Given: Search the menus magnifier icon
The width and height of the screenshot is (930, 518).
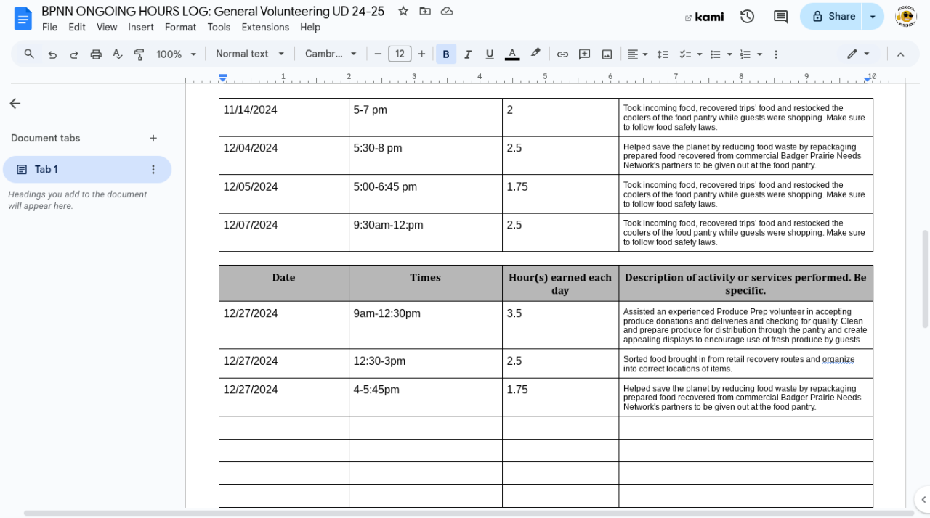Looking at the screenshot, I should point(29,54).
